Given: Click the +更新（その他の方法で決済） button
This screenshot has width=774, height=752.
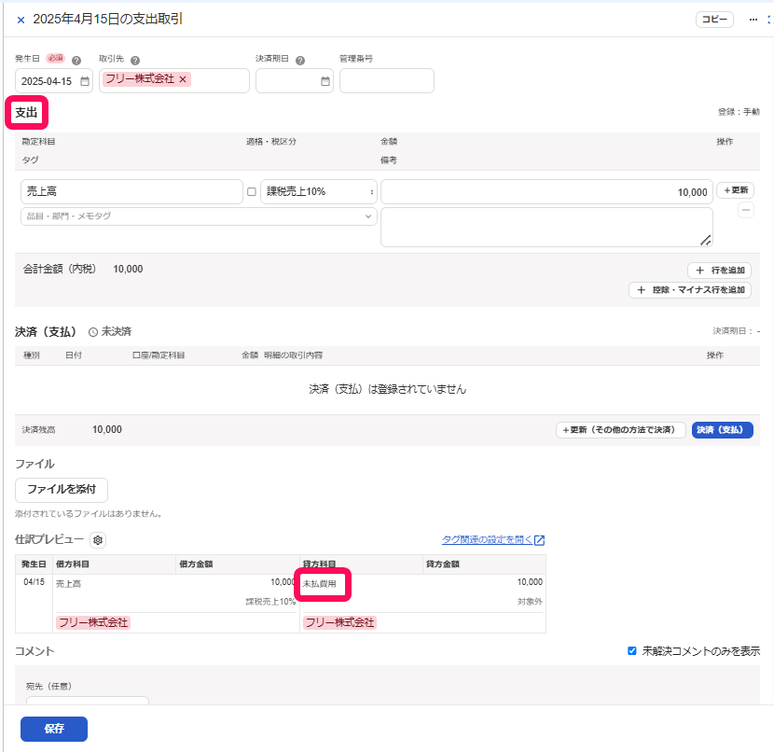Looking at the screenshot, I should tap(621, 429).
